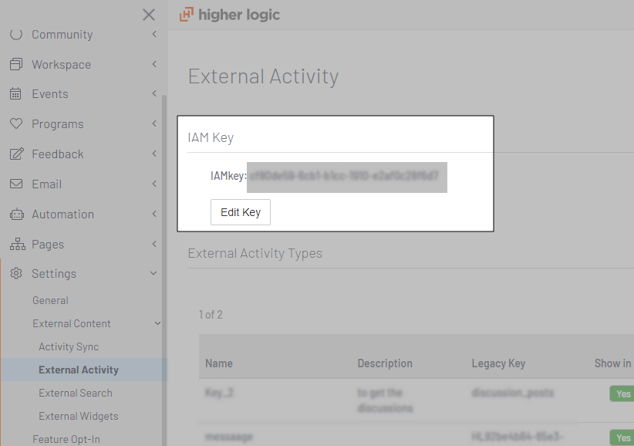Image resolution: width=634 pixels, height=446 pixels.
Task: Click the Pages sitemap icon
Action: (x=16, y=245)
